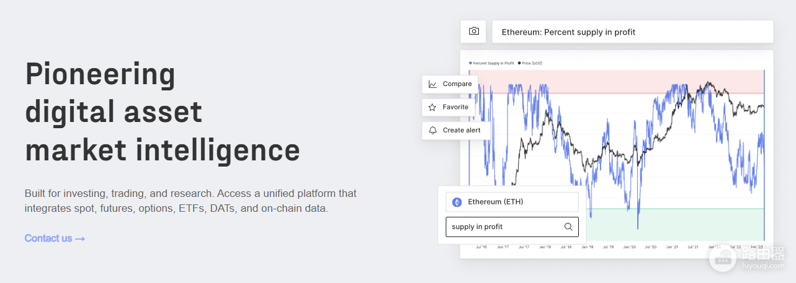Focus the supply in profit search field
This screenshot has height=283, width=796.
tap(512, 227)
